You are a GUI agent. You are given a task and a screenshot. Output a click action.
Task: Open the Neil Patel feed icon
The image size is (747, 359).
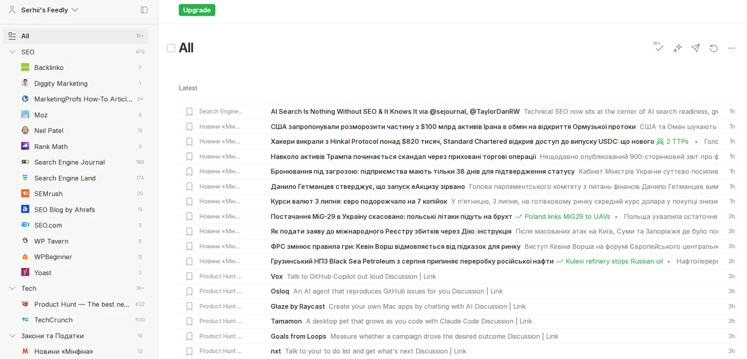pyautogui.click(x=25, y=130)
